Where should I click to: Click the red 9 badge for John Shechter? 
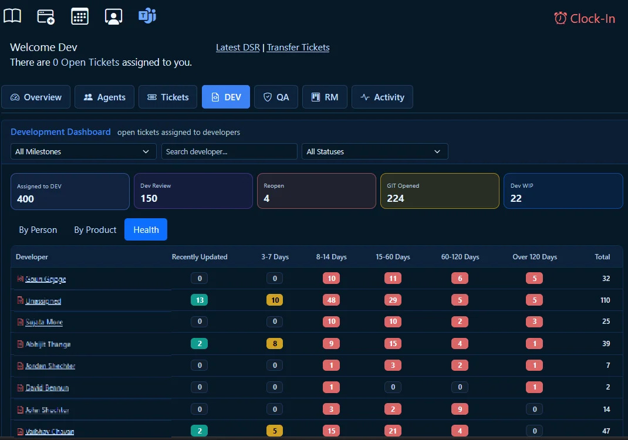pyautogui.click(x=460, y=409)
